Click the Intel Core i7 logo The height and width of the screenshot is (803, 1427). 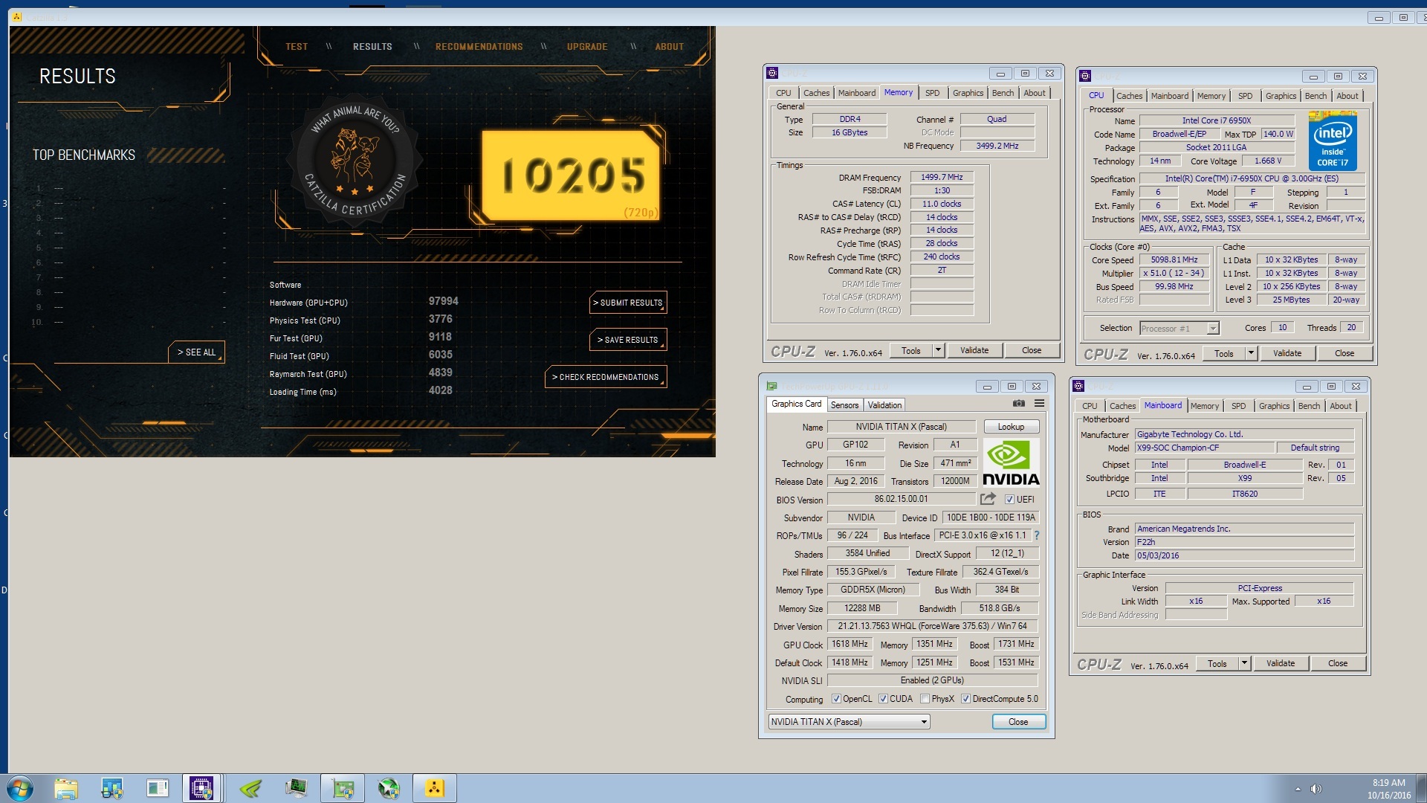1333,141
